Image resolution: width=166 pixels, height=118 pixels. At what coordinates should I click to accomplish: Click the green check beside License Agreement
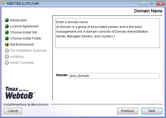click(x=7, y=26)
